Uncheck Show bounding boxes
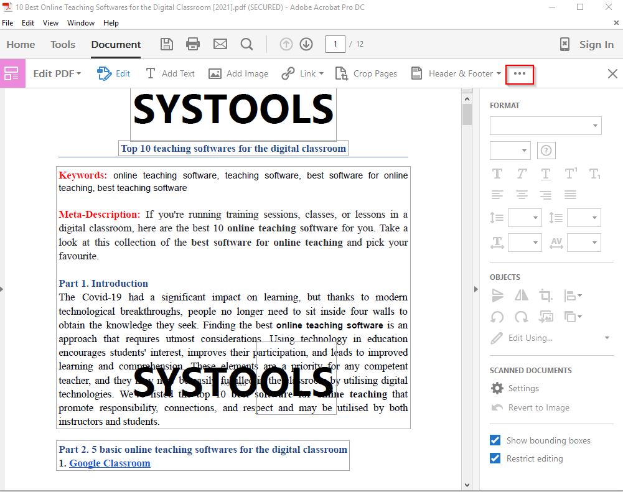 pyautogui.click(x=495, y=440)
